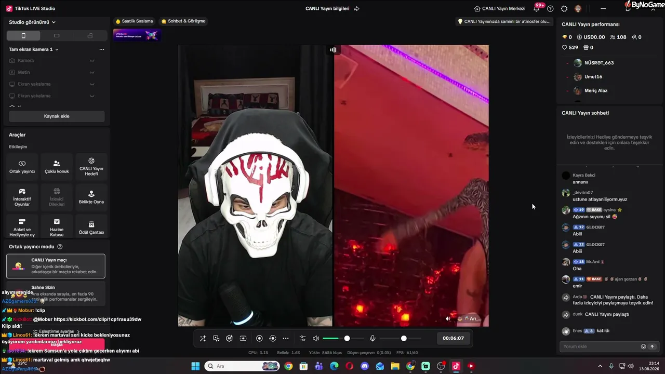Open the profile avatar menu
665x374 pixels.
pos(578,8)
